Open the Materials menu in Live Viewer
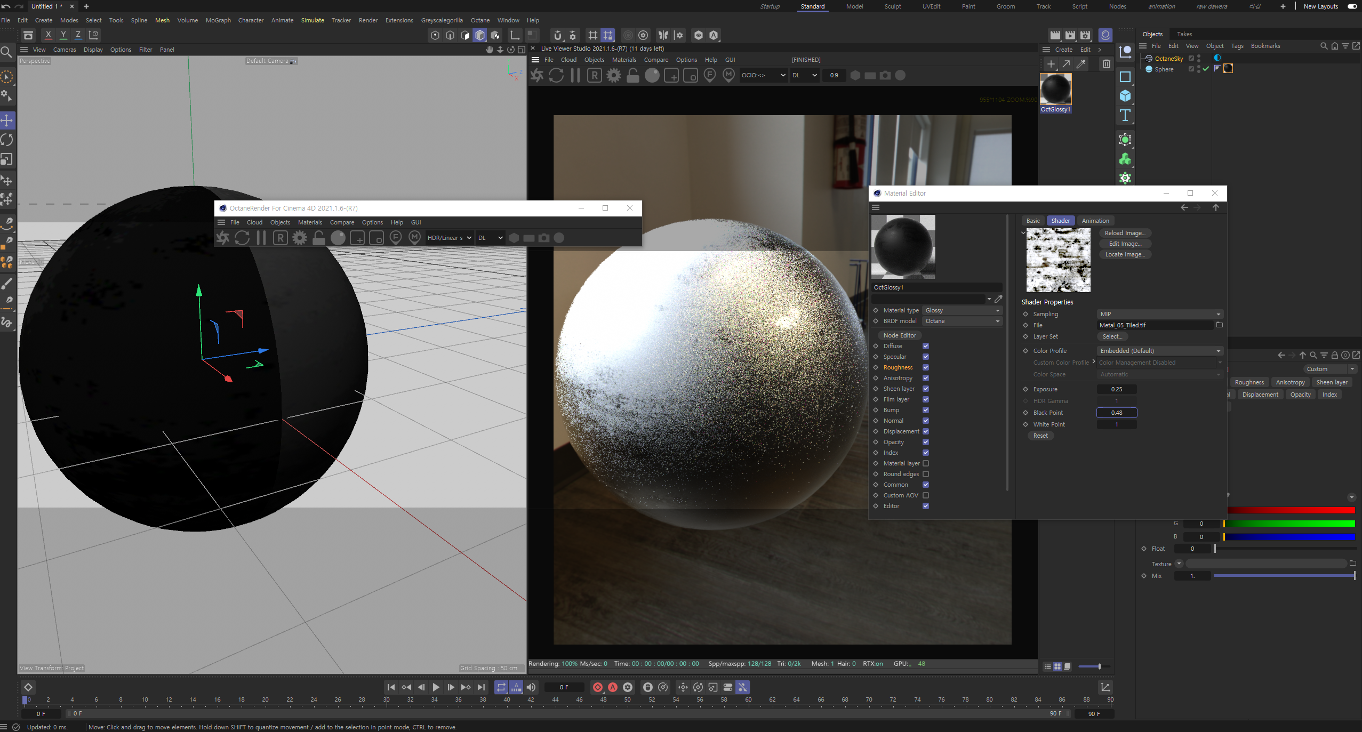 [x=624, y=60]
